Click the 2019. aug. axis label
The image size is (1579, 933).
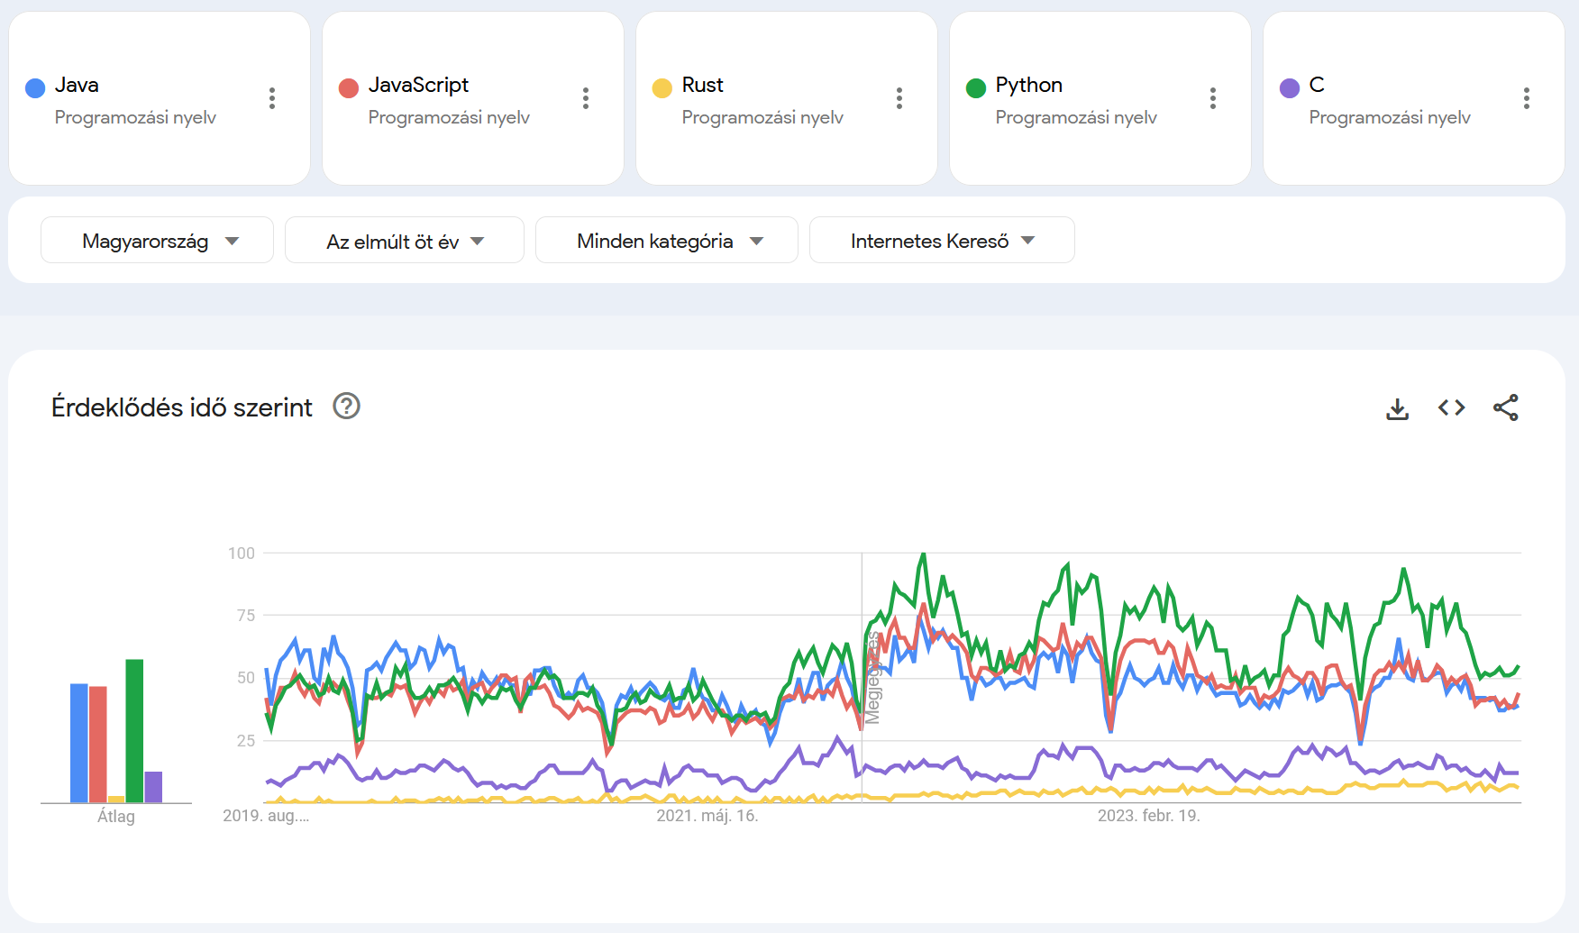pos(266,816)
